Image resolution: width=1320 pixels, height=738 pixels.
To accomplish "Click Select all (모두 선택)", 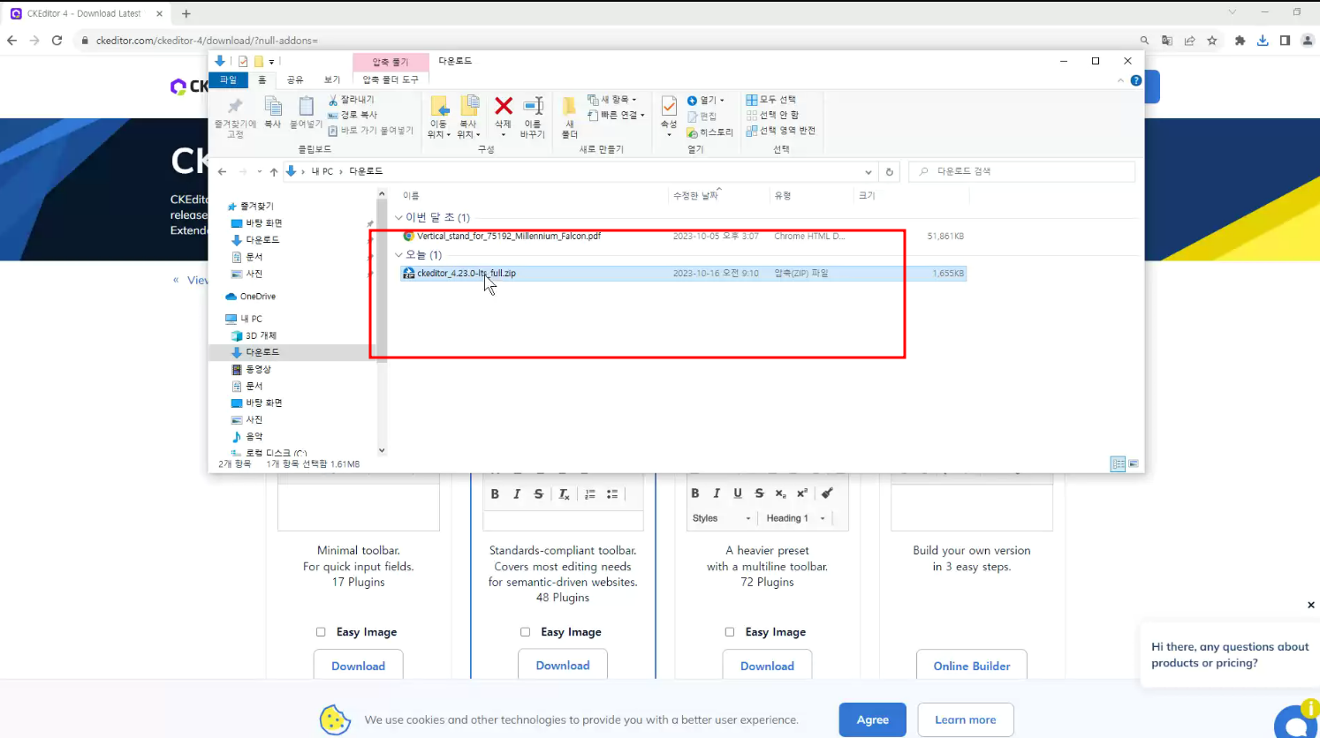I will tap(771, 100).
